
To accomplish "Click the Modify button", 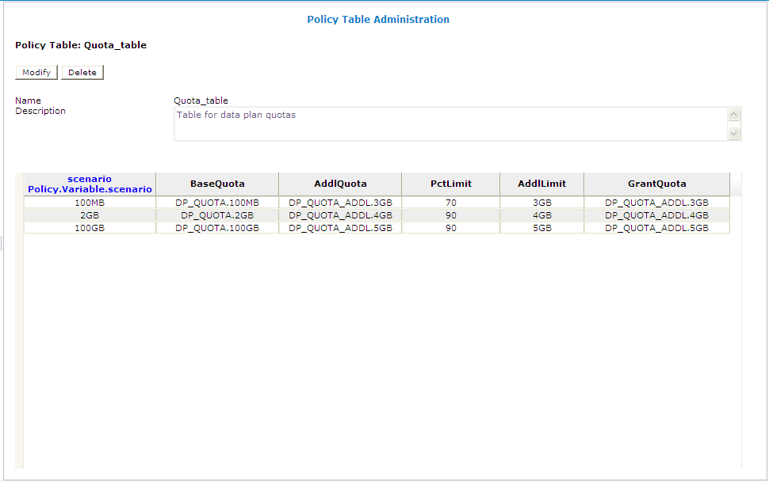I will [x=36, y=72].
